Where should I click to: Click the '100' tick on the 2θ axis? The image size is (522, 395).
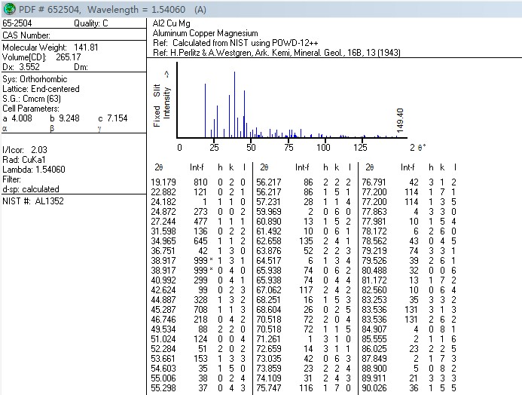pos(323,147)
